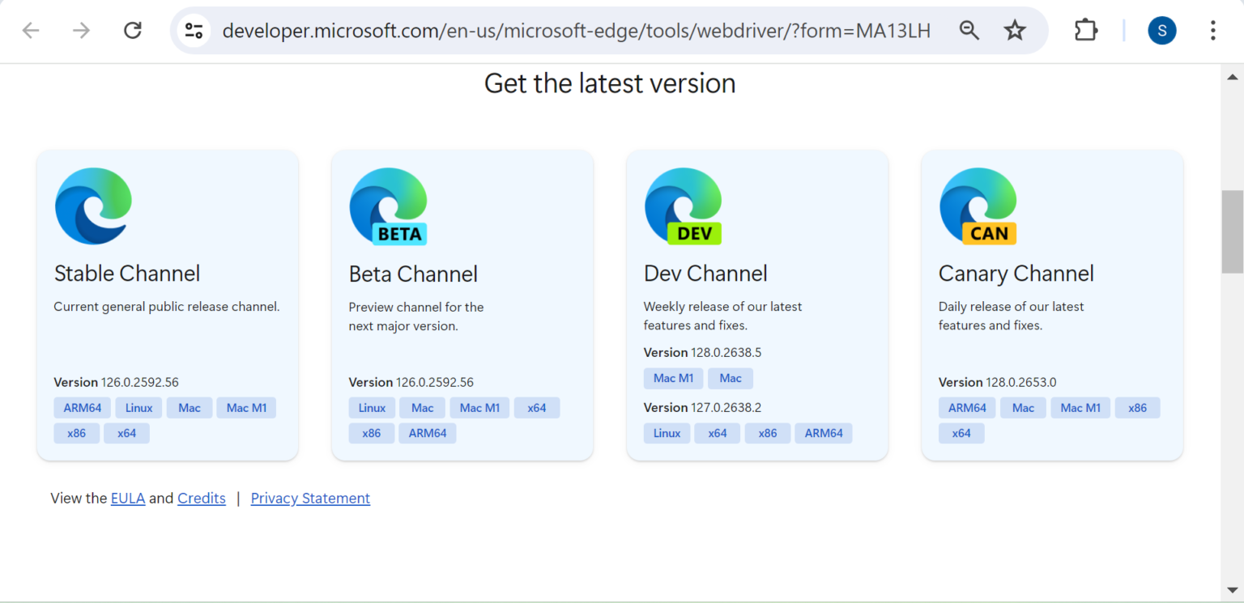
Task: Open the browser three-dot menu
Action: point(1212,30)
